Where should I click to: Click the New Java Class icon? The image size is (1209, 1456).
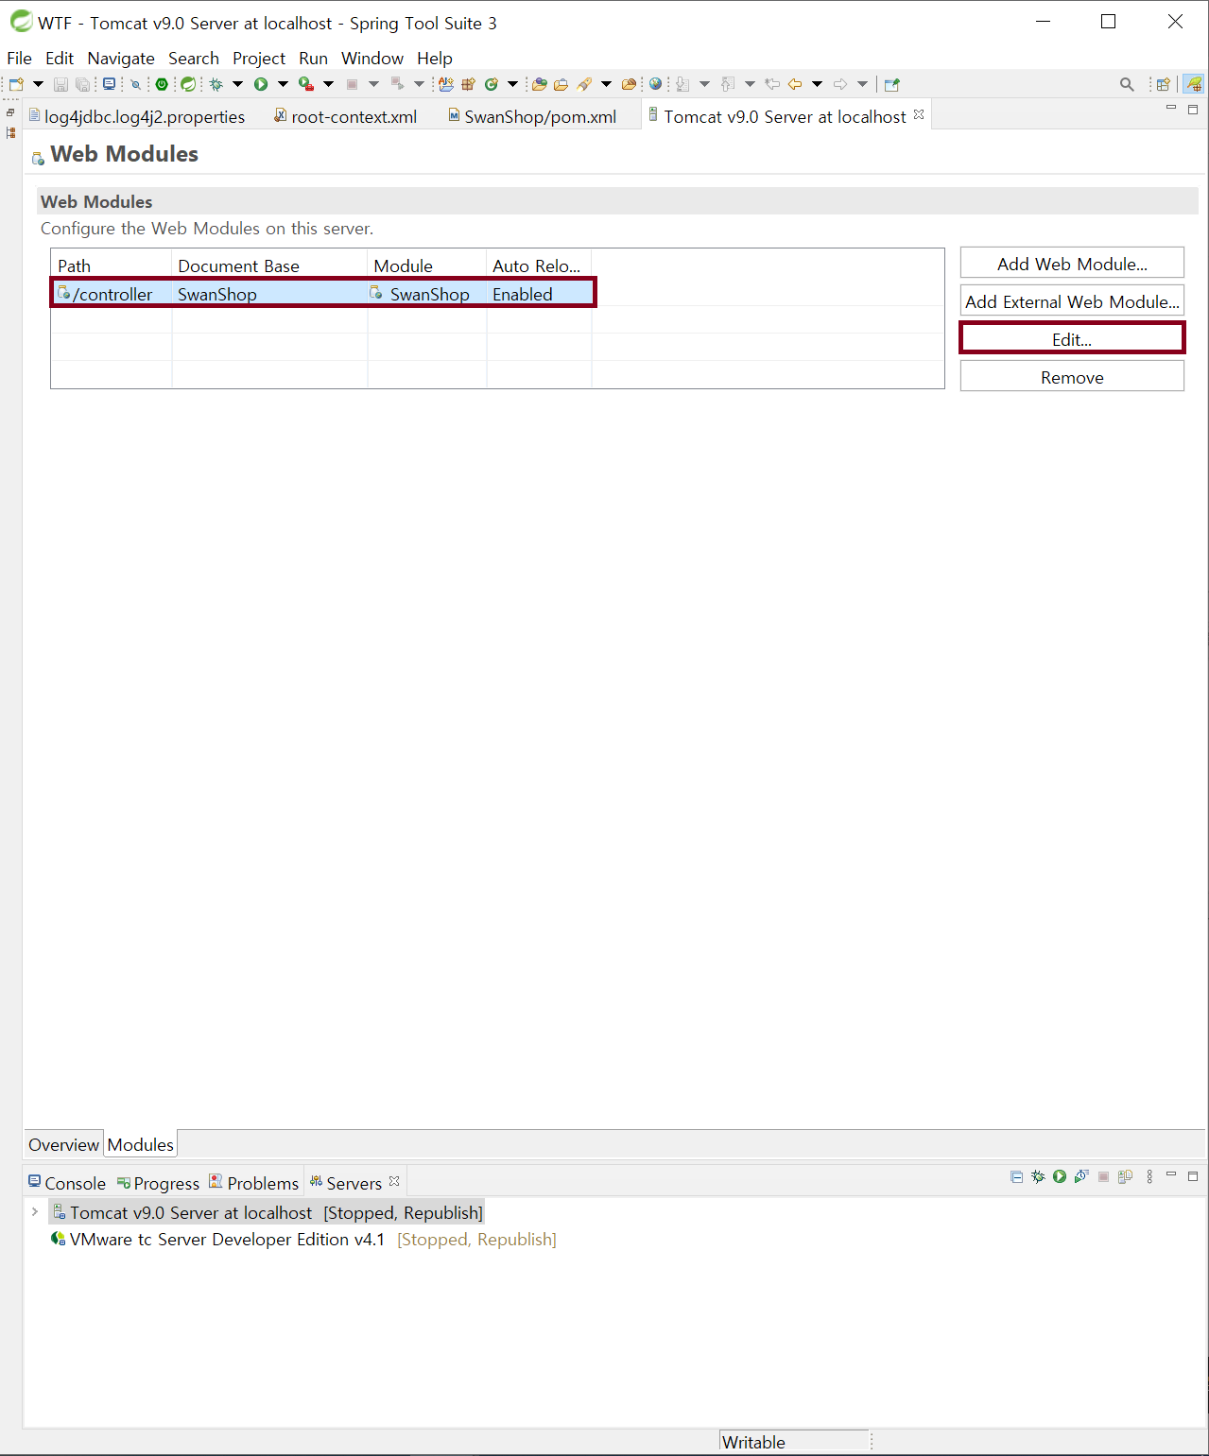point(491,84)
